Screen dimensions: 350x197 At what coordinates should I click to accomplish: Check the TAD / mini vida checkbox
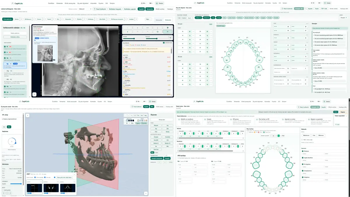[x=302, y=140]
